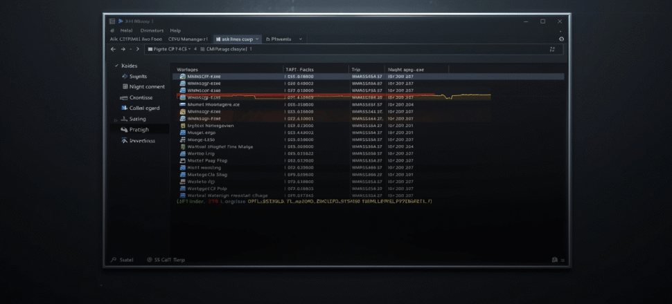The image size is (672, 304).
Task: Click the blue arrow logo in the title bar
Action: [121, 21]
